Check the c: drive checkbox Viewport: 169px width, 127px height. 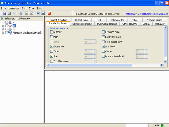(x=7, y=26)
